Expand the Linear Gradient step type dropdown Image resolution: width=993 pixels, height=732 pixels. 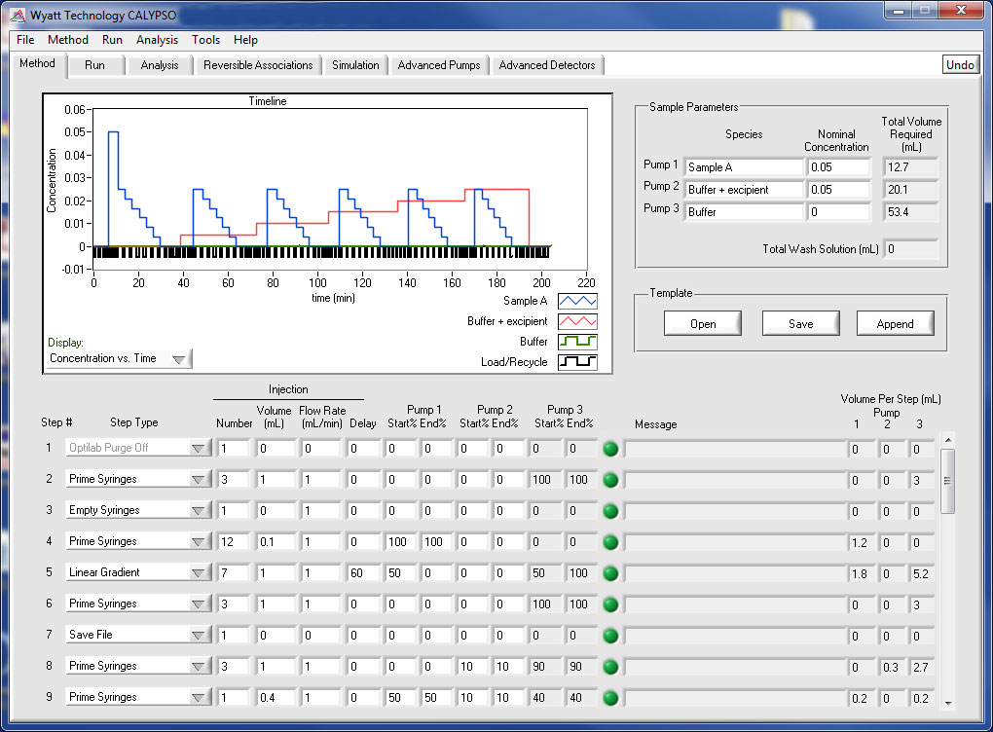199,573
